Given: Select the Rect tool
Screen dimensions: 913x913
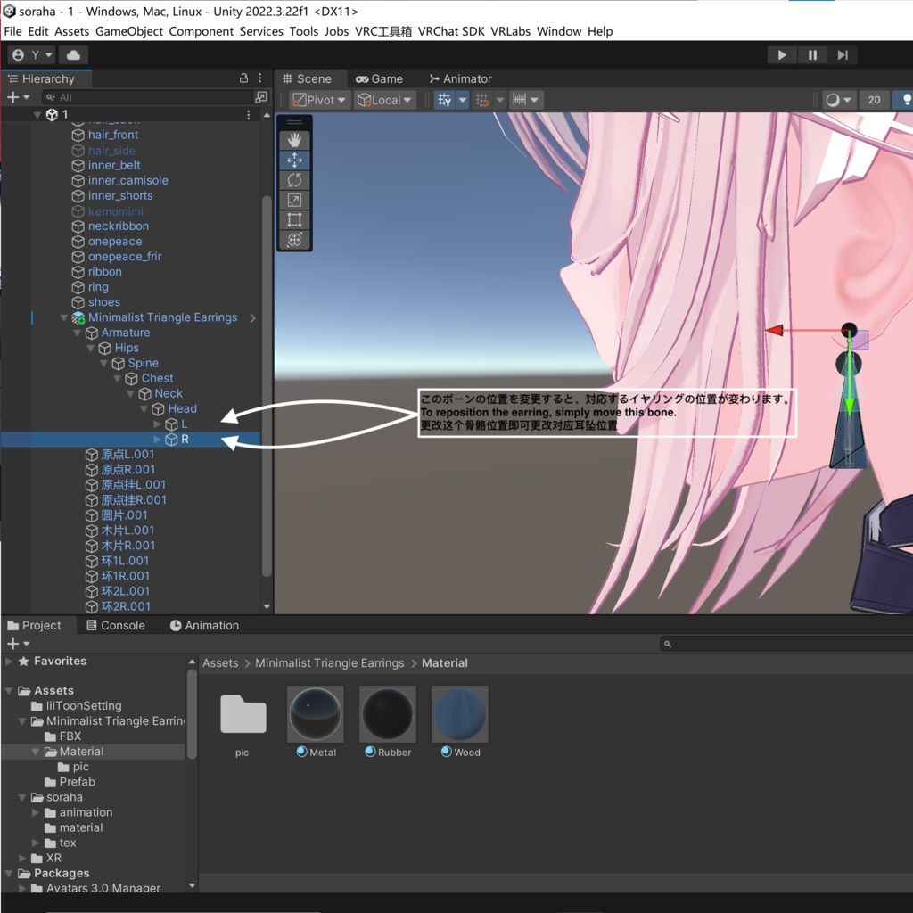Looking at the screenshot, I should pos(294,219).
